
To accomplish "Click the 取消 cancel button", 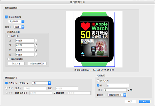I will point(130,101).
